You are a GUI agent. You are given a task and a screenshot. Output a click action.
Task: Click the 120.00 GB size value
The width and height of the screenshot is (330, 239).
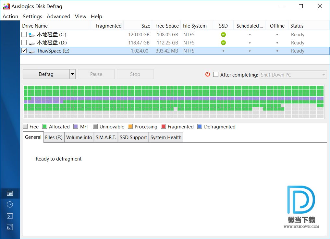(139, 34)
